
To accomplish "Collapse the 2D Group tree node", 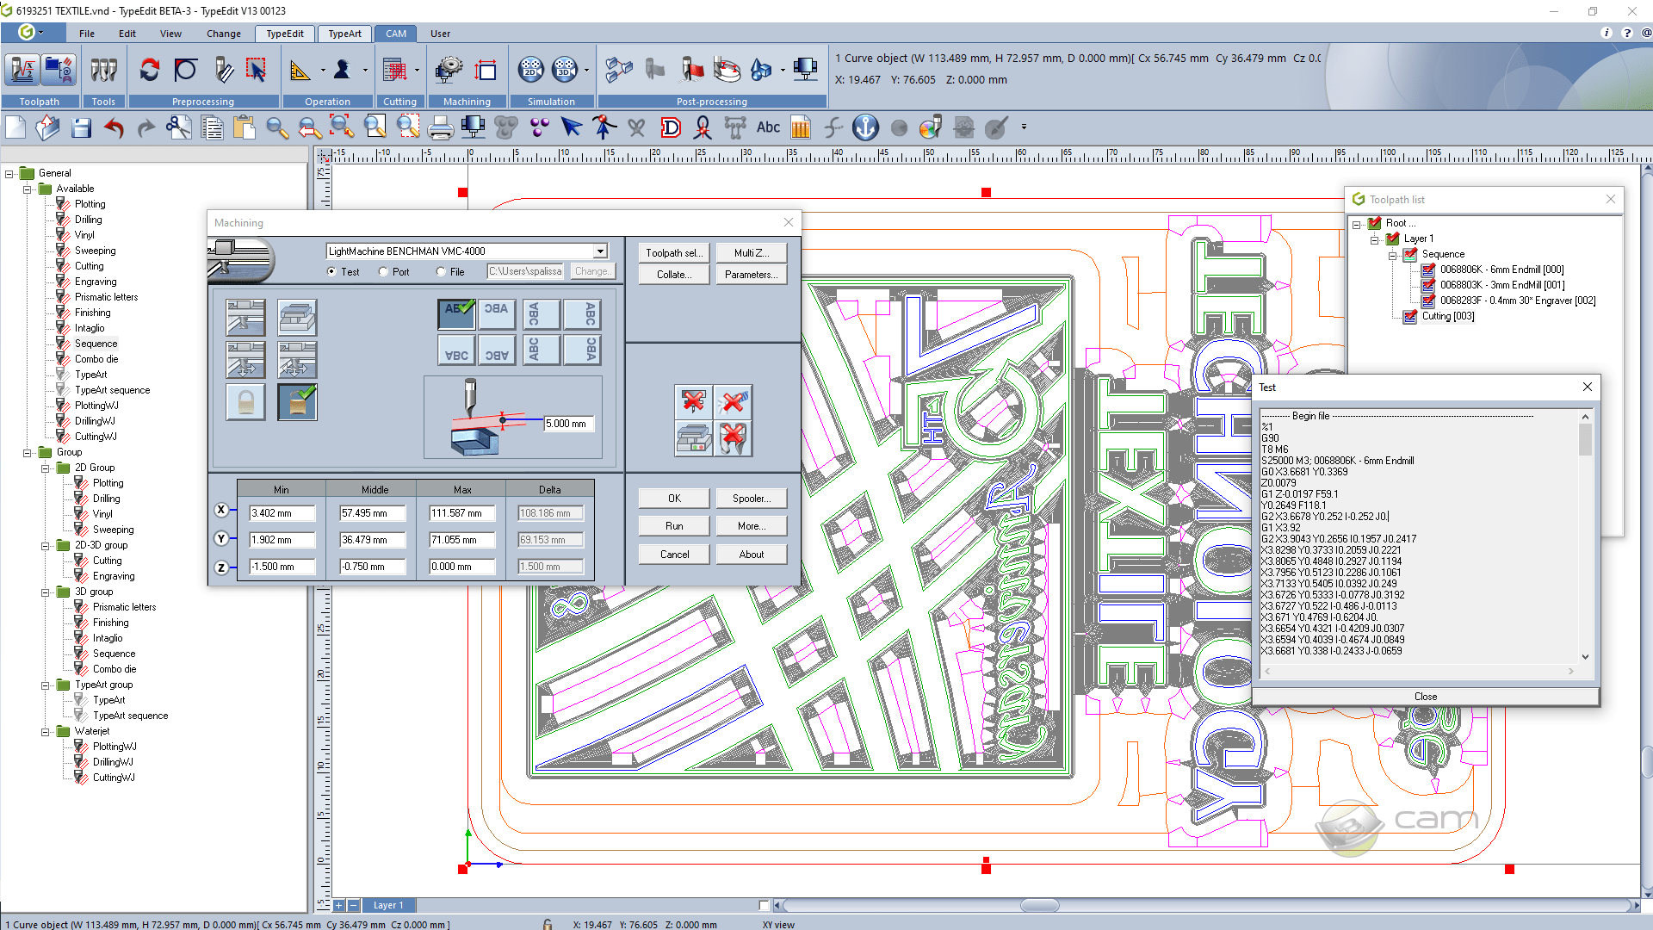I will pos(46,468).
